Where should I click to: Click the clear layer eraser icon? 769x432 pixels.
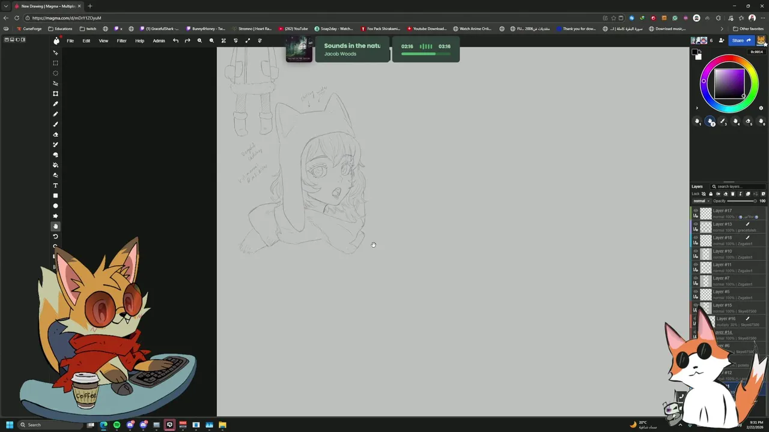coord(725,194)
